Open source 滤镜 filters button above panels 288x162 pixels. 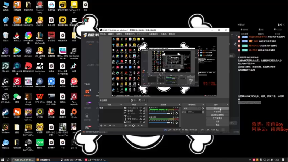[142, 100]
